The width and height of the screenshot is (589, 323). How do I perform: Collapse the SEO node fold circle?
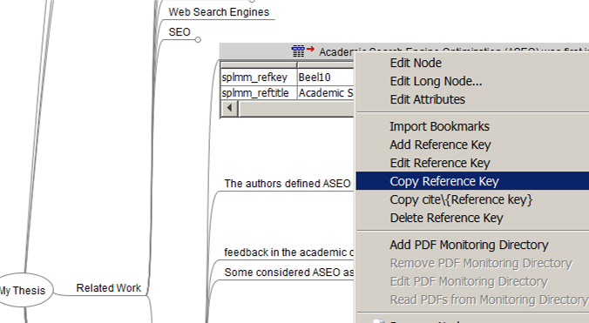(x=198, y=40)
